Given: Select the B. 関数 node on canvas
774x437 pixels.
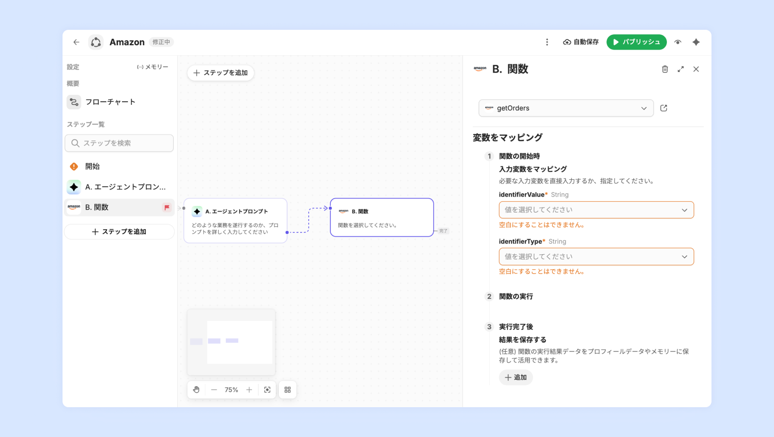Looking at the screenshot, I should pos(382,218).
